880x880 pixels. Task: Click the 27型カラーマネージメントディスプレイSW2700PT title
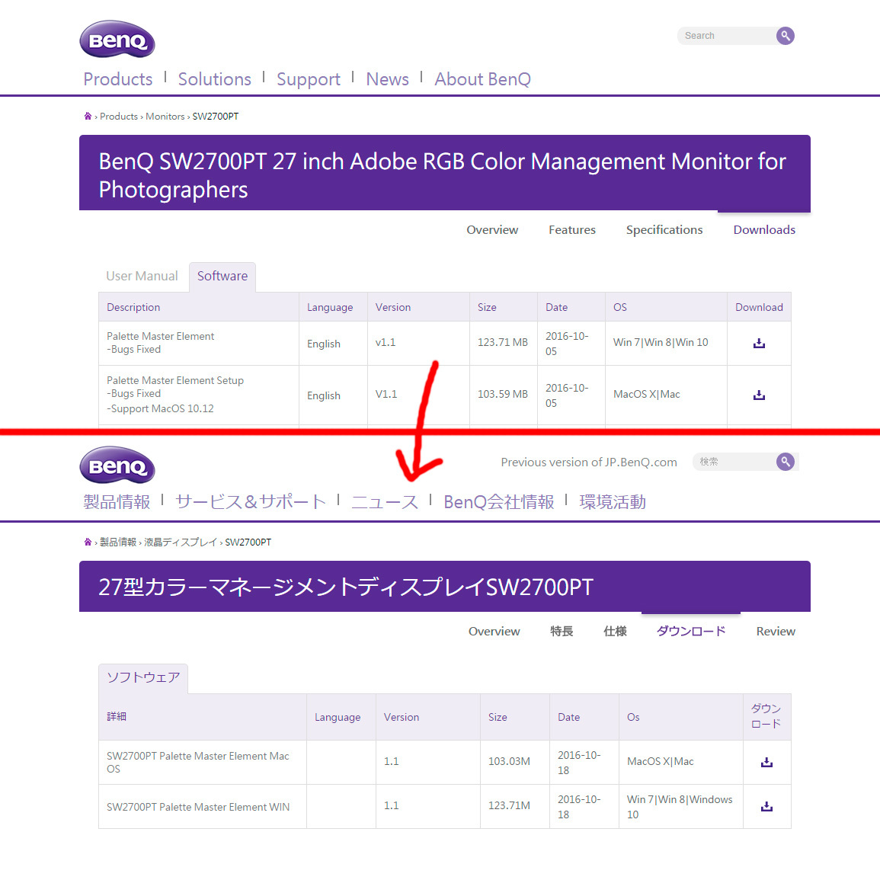tap(346, 587)
